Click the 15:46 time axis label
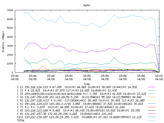Image resolution: width=164 pixels, height=123 pixels. click(x=33, y=76)
